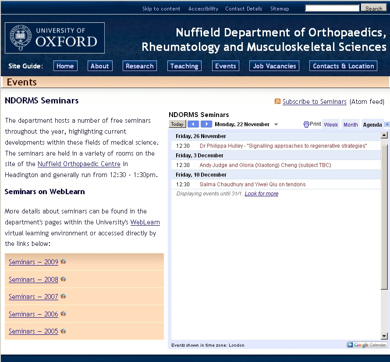The height and width of the screenshot is (362, 390).
Task: Open the Nuffield Orthopaedic Centre link
Action: (79, 164)
